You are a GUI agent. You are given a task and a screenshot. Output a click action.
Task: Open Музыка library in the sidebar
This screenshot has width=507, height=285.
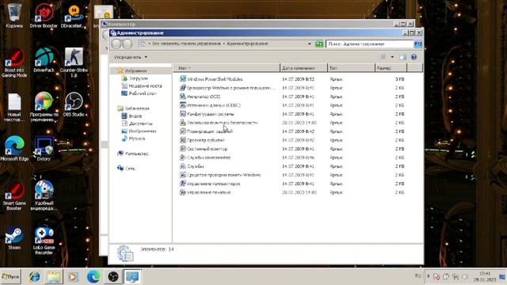[x=137, y=139]
